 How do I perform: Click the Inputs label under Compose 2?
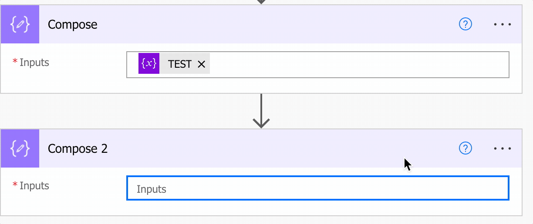tap(34, 186)
